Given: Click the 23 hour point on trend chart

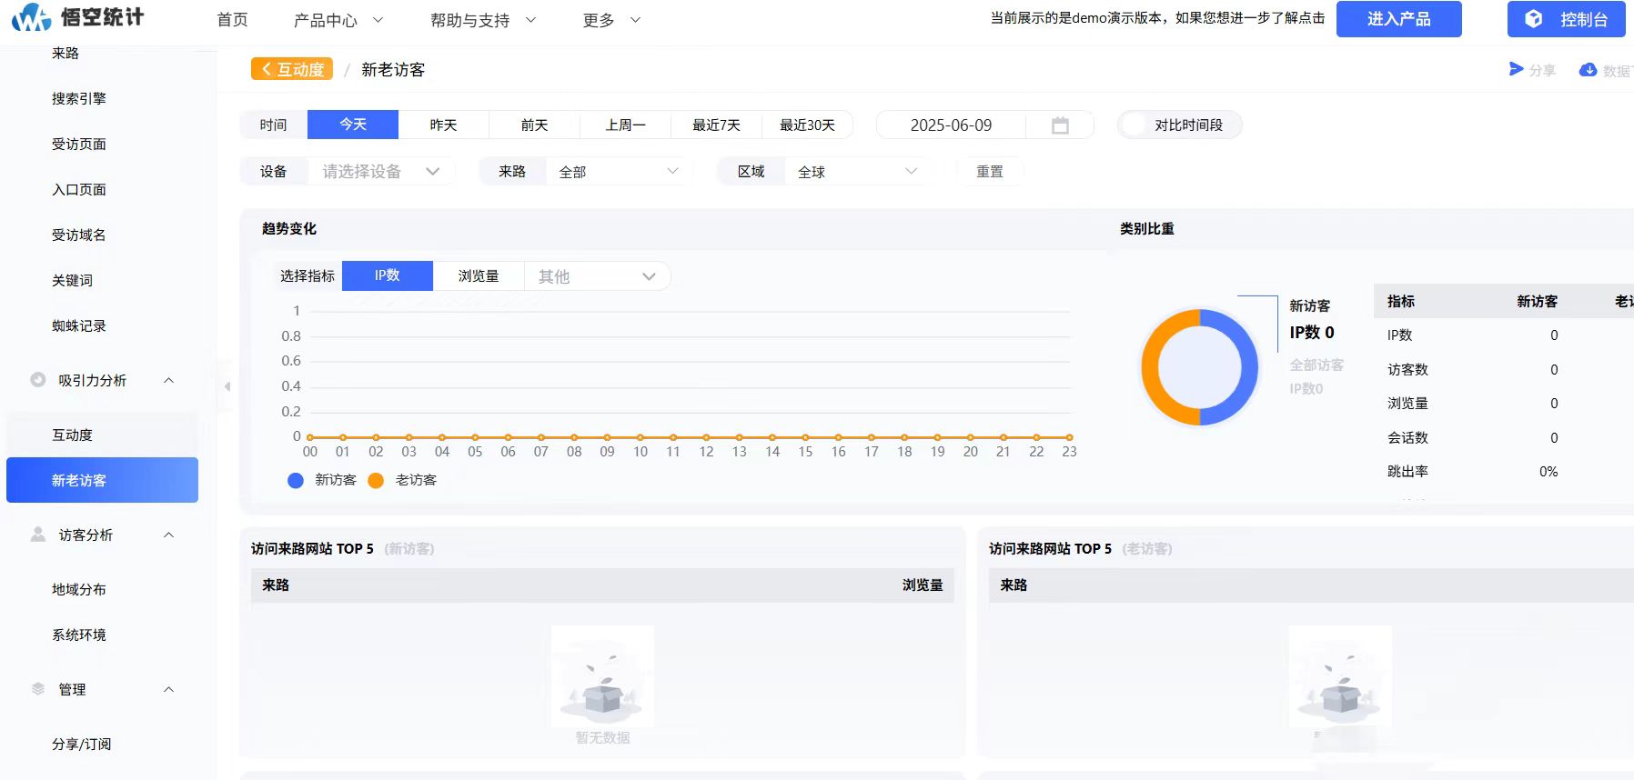Looking at the screenshot, I should point(1069,437).
